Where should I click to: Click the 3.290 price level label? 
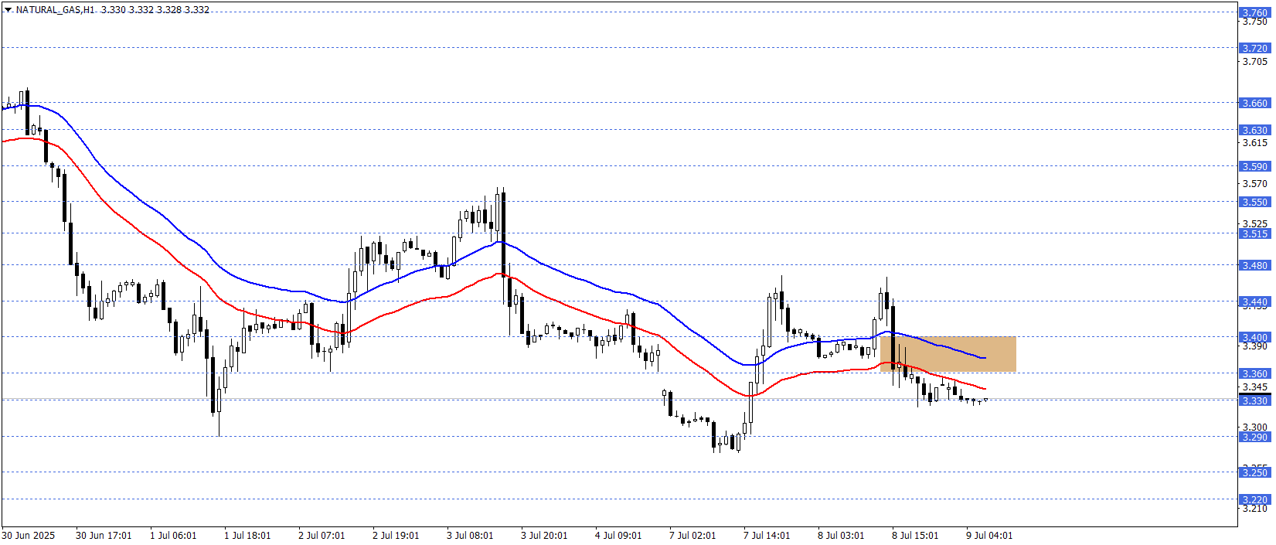click(1254, 437)
